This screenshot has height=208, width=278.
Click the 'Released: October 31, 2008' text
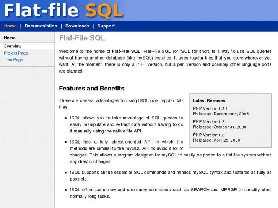219,127
